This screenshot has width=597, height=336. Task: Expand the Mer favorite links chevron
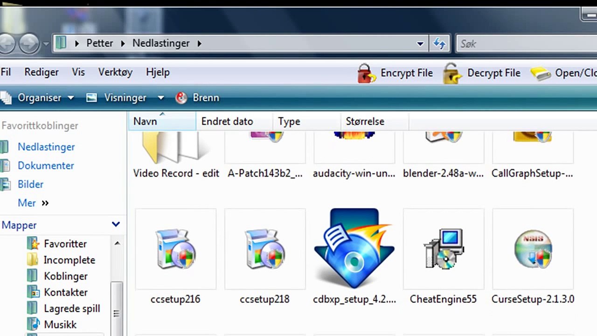click(45, 203)
